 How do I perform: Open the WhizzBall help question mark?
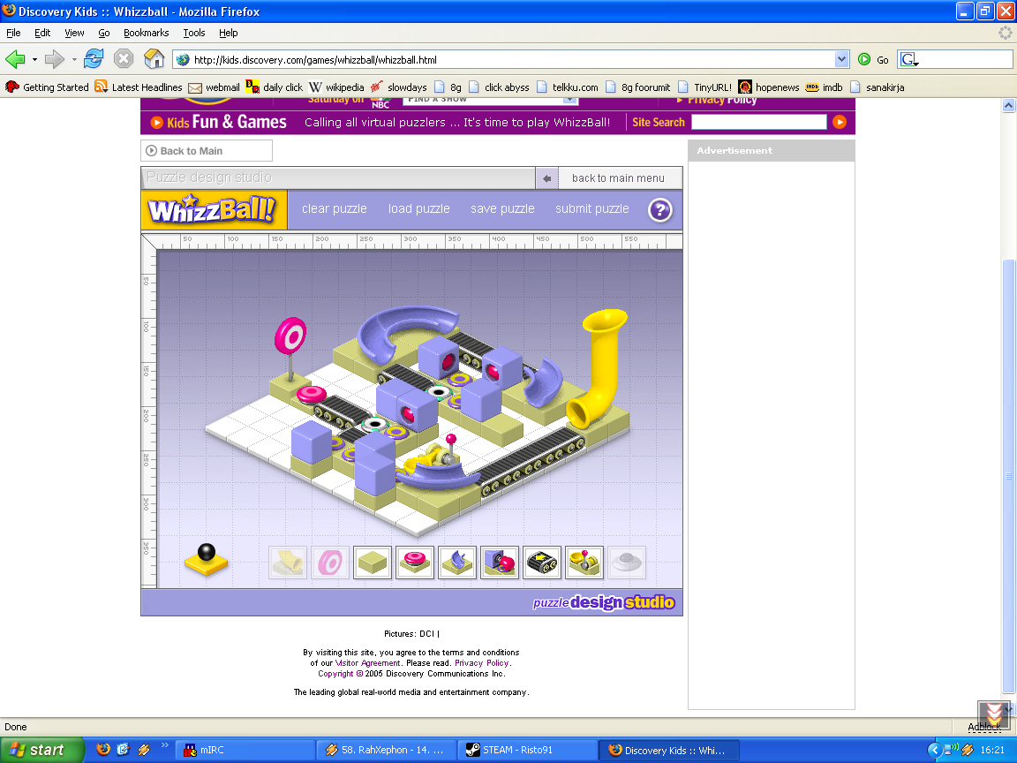[660, 209]
